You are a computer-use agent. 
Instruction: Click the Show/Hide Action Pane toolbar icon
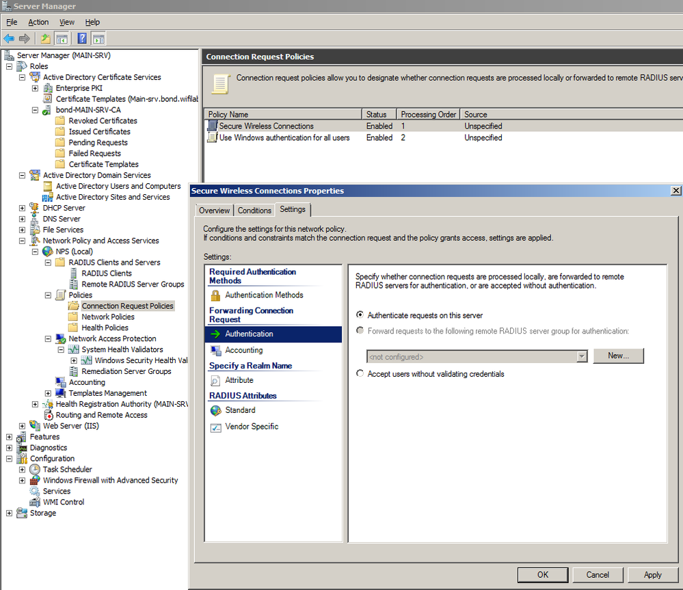[x=99, y=39]
